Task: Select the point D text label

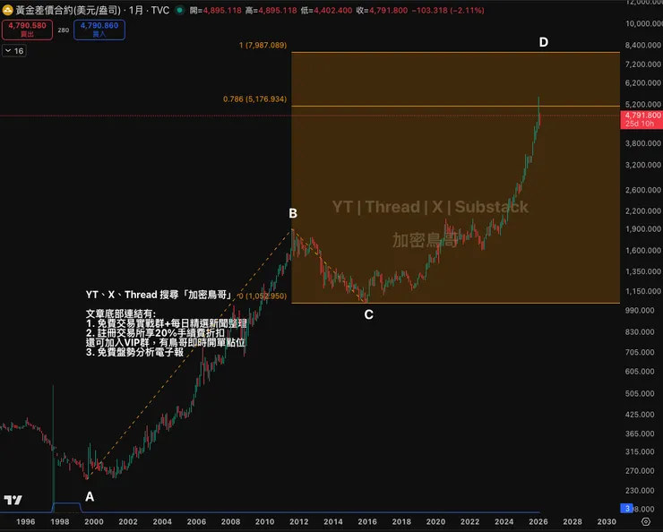Action: pyautogui.click(x=544, y=42)
